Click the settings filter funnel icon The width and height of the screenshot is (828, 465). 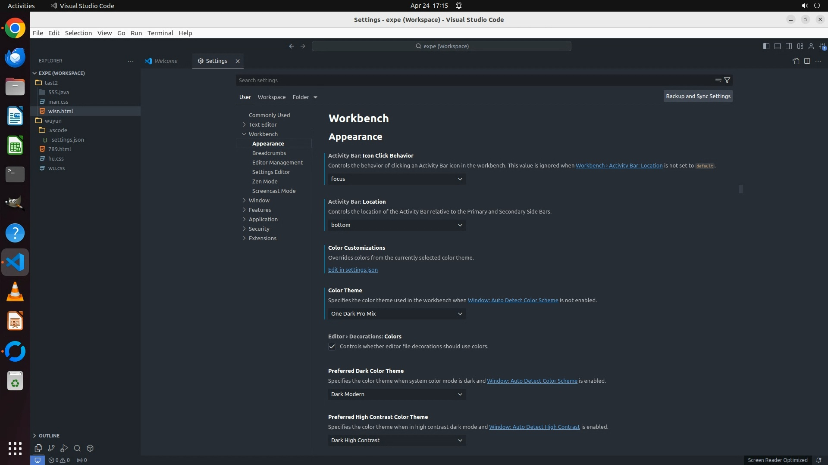pyautogui.click(x=727, y=80)
